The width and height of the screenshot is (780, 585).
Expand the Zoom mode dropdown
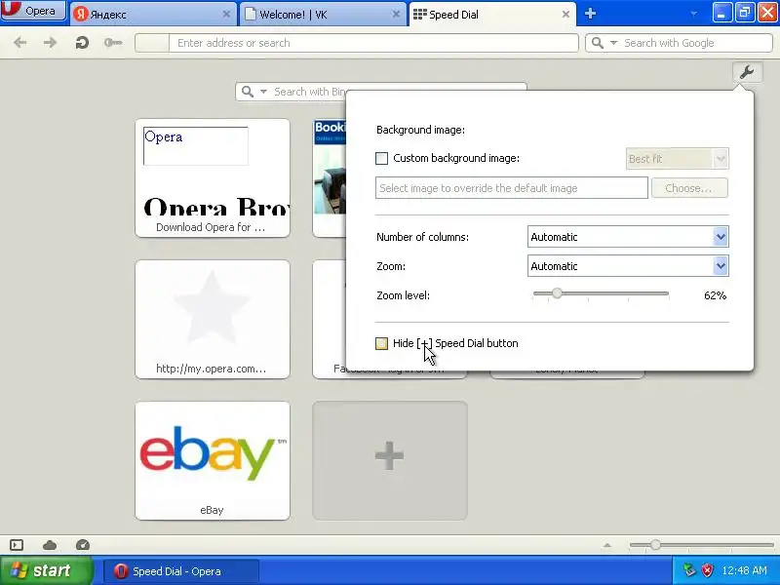(x=628, y=266)
